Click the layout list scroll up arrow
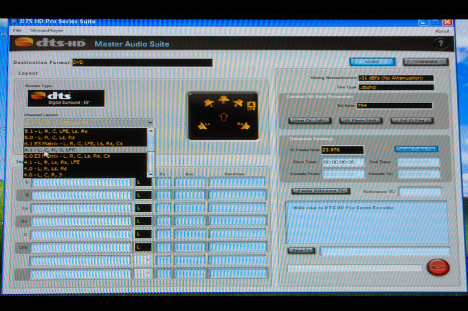The height and width of the screenshot is (311, 468). click(151, 131)
